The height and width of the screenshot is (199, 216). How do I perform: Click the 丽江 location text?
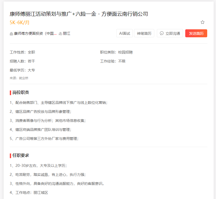coord(67,34)
